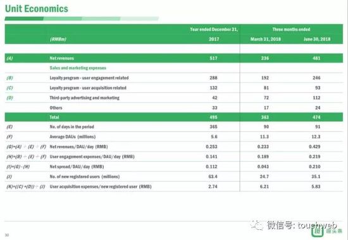Select Loyalty program user acquisition related row
Screen dimensions: 348x240
point(174,88)
